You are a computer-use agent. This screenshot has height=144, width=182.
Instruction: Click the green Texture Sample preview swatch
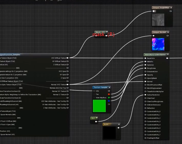point(99,106)
